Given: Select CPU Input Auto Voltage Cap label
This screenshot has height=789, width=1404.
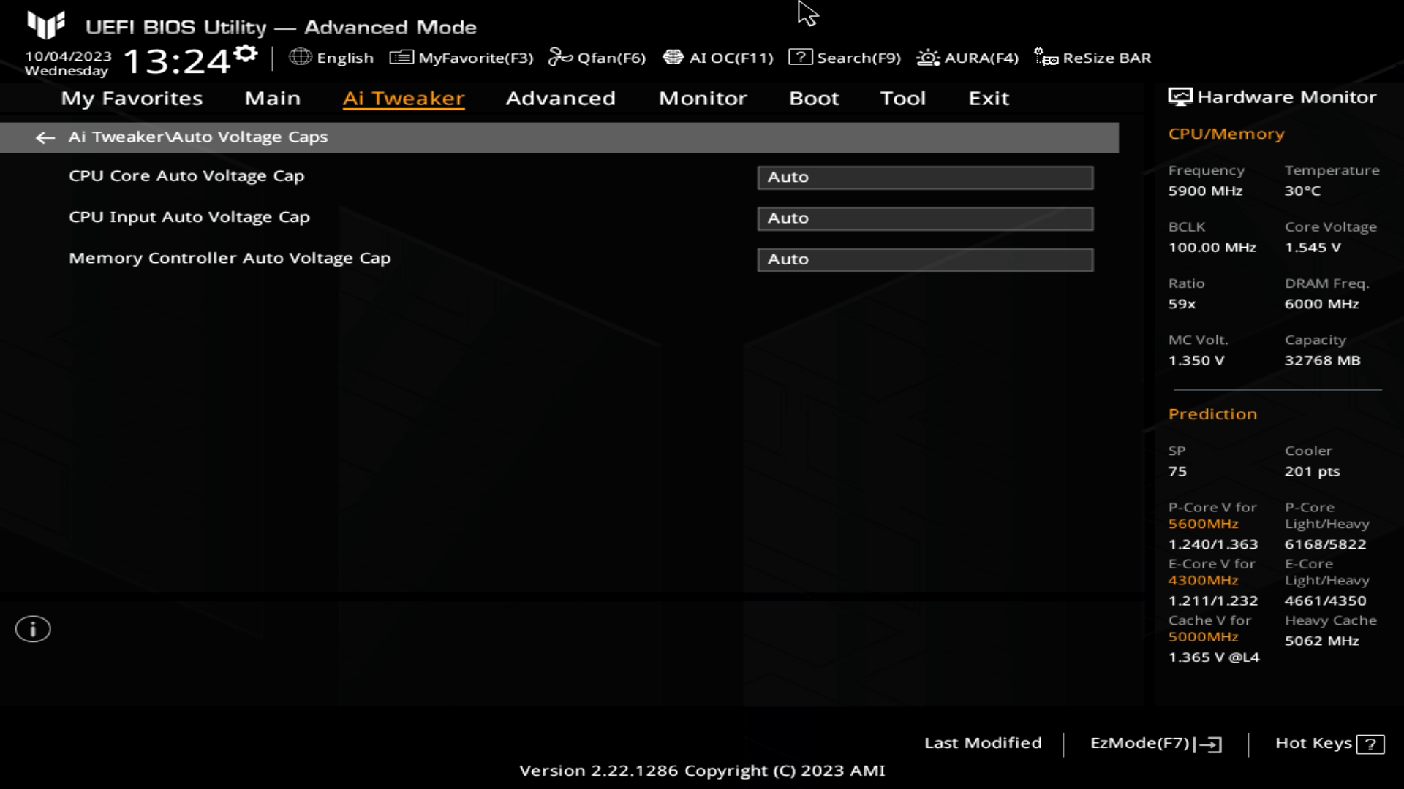Looking at the screenshot, I should pos(189,217).
